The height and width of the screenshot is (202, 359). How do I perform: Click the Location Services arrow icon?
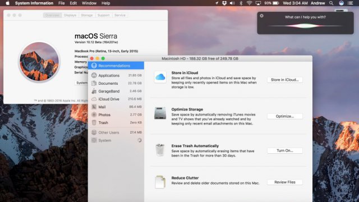coord(217,3)
